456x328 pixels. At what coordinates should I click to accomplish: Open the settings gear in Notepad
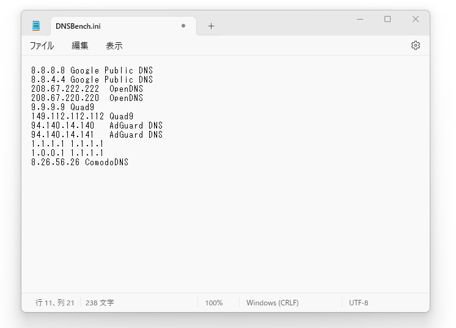tap(416, 45)
